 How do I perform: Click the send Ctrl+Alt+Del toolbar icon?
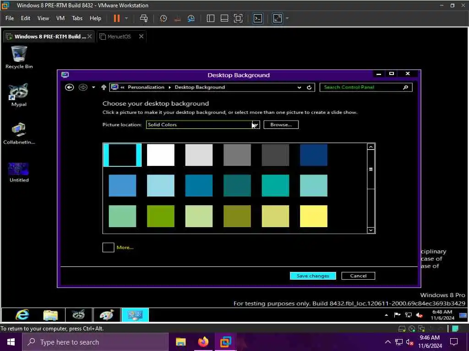[x=144, y=18]
